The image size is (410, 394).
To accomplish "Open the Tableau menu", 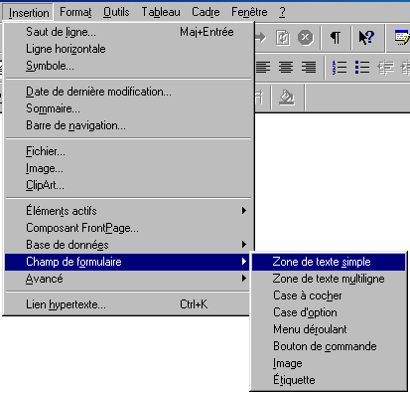I will point(161,12).
